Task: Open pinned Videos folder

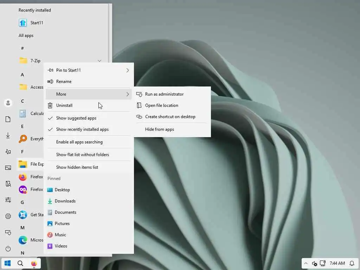Action: [x=89, y=246]
